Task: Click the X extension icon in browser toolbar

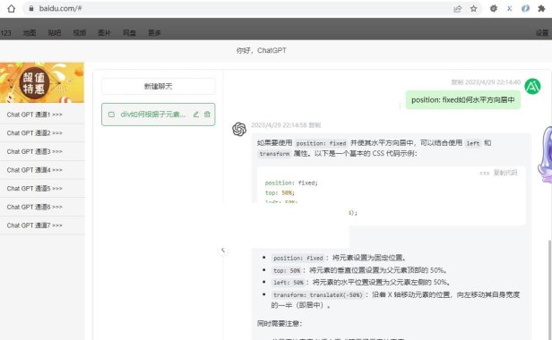Action: pos(509,9)
